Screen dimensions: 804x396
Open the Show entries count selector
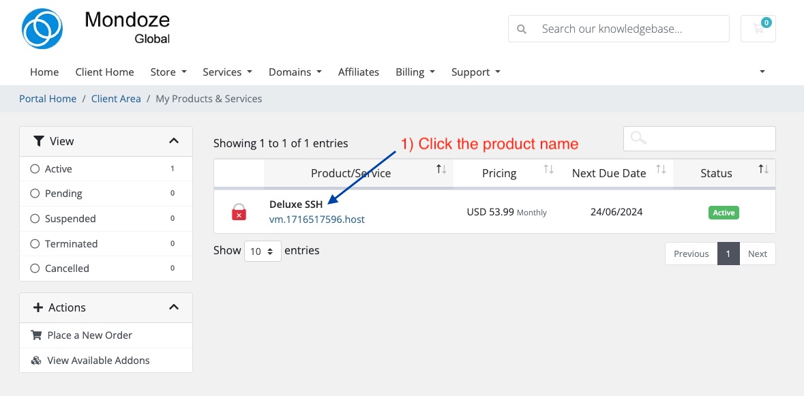[263, 251]
